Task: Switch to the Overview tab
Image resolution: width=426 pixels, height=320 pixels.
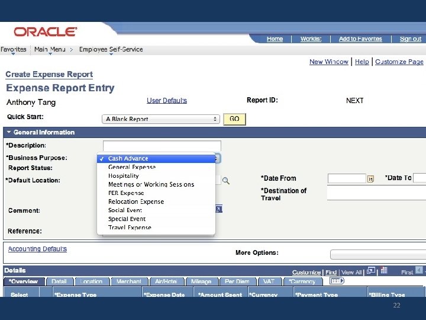Action: [x=24, y=281]
